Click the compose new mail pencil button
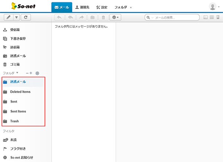The width and height of the screenshot is (223, 162). point(8,17)
